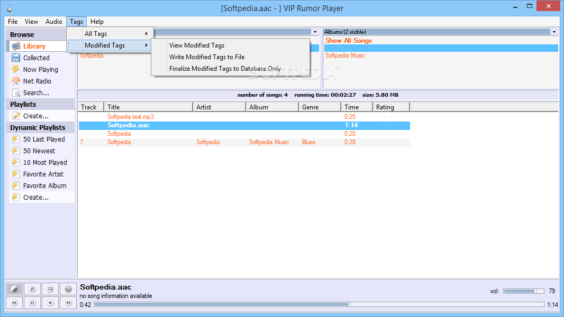This screenshot has height=317, width=564.
Task: Close the open Tags menu
Action: coord(76,22)
